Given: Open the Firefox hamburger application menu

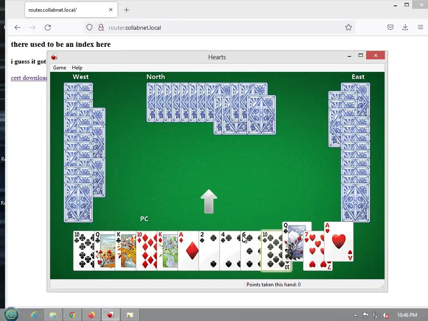Looking at the screenshot, I should 420,27.
